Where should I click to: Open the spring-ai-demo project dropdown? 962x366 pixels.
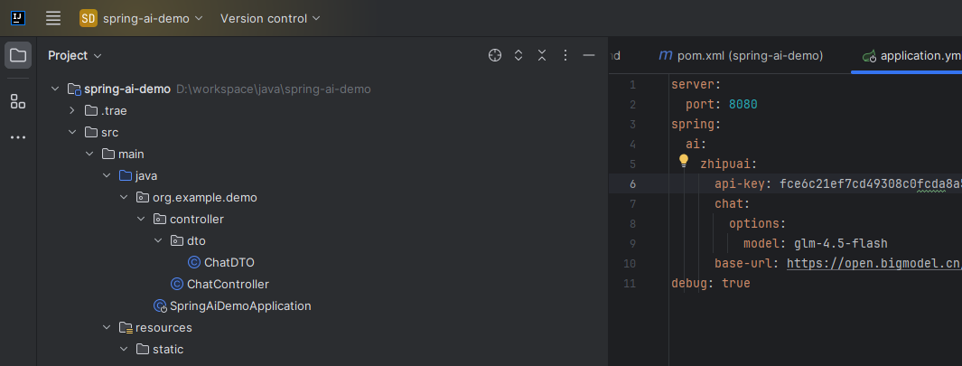pos(141,18)
